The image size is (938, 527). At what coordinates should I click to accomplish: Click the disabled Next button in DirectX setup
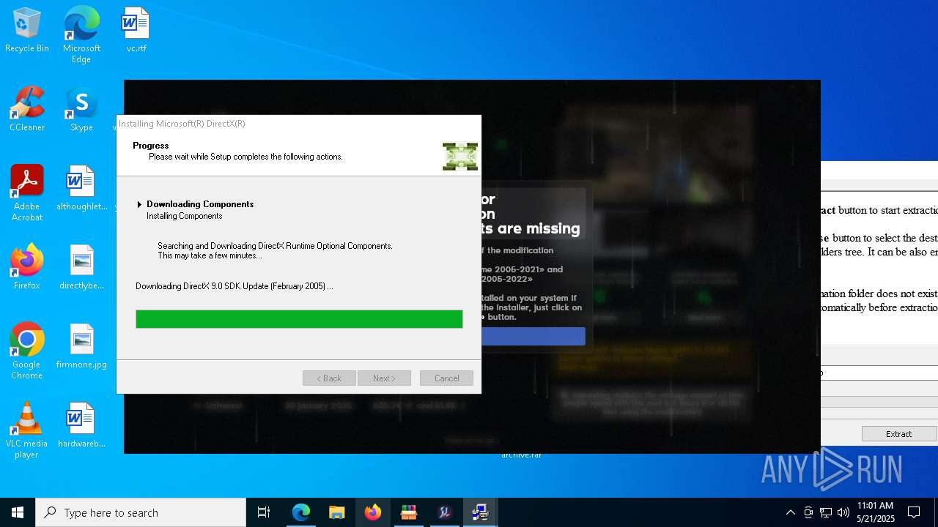384,378
